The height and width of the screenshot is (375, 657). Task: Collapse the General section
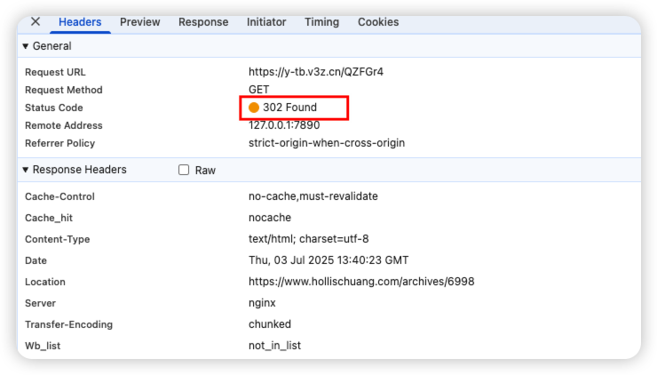point(25,46)
